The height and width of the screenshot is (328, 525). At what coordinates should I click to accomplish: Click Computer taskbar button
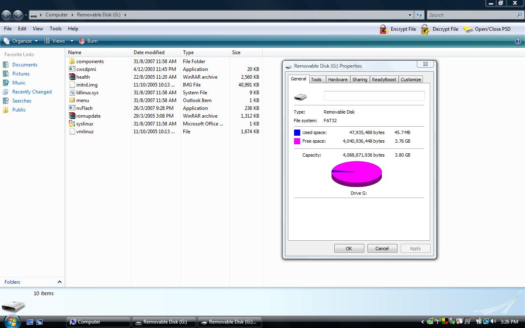pyautogui.click(x=98, y=322)
